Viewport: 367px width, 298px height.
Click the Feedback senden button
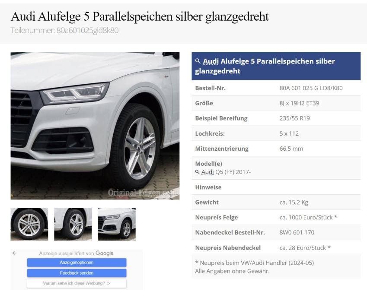pyautogui.click(x=77, y=273)
